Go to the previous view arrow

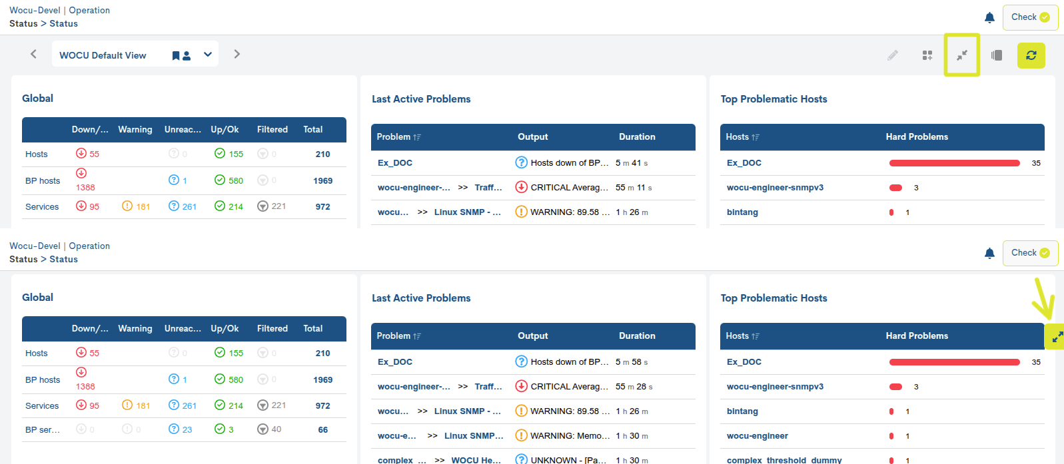(x=33, y=54)
